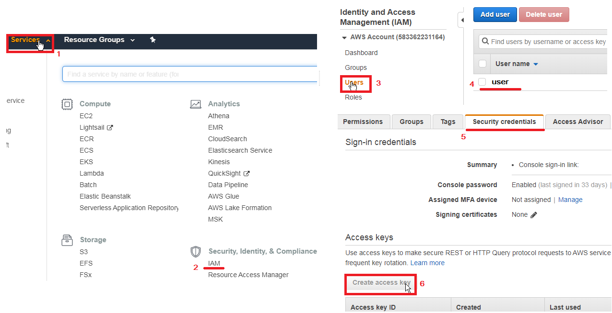This screenshot has height=313, width=612.
Task: Open Elastic Beanstalk
Action: (x=105, y=196)
